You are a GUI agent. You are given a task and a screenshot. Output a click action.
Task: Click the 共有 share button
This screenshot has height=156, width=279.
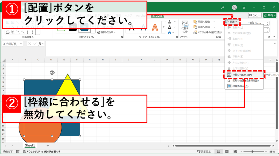(x=270, y=15)
